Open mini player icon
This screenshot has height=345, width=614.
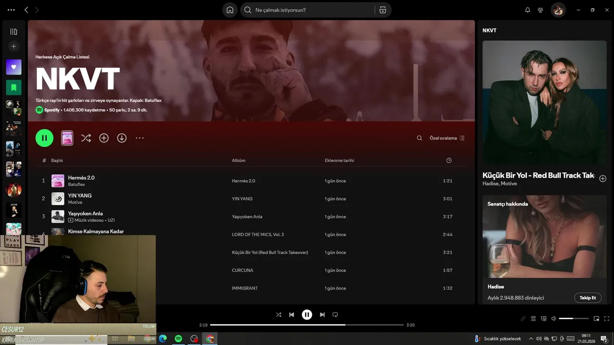point(596,319)
